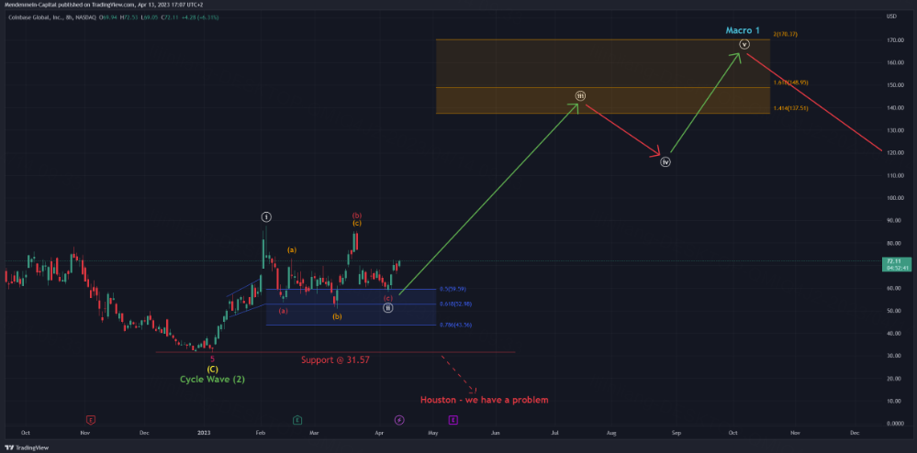
Task: Click the USD currency label
Action: coord(891,17)
